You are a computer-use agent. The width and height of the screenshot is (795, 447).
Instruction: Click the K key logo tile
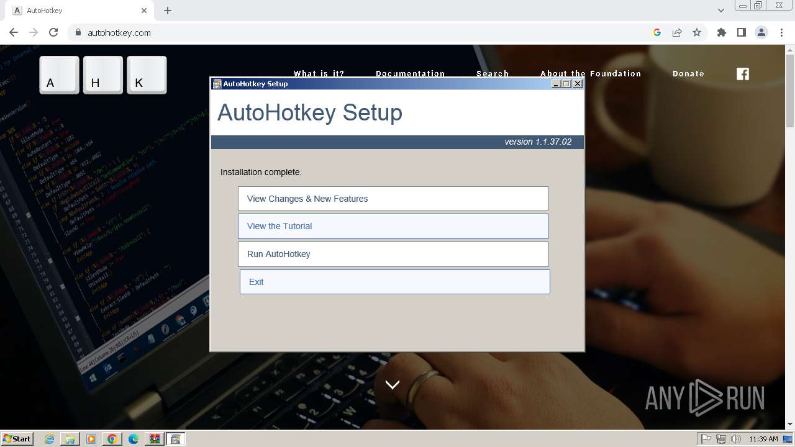[x=147, y=75]
